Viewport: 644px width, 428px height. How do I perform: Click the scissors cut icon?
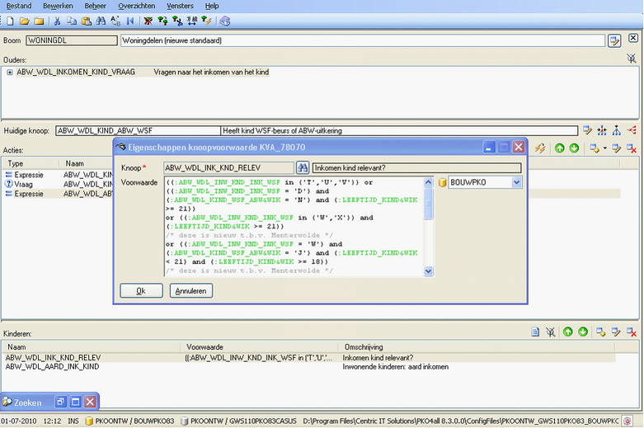point(57,21)
